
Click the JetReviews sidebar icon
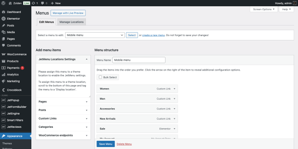[x=4, y=127]
